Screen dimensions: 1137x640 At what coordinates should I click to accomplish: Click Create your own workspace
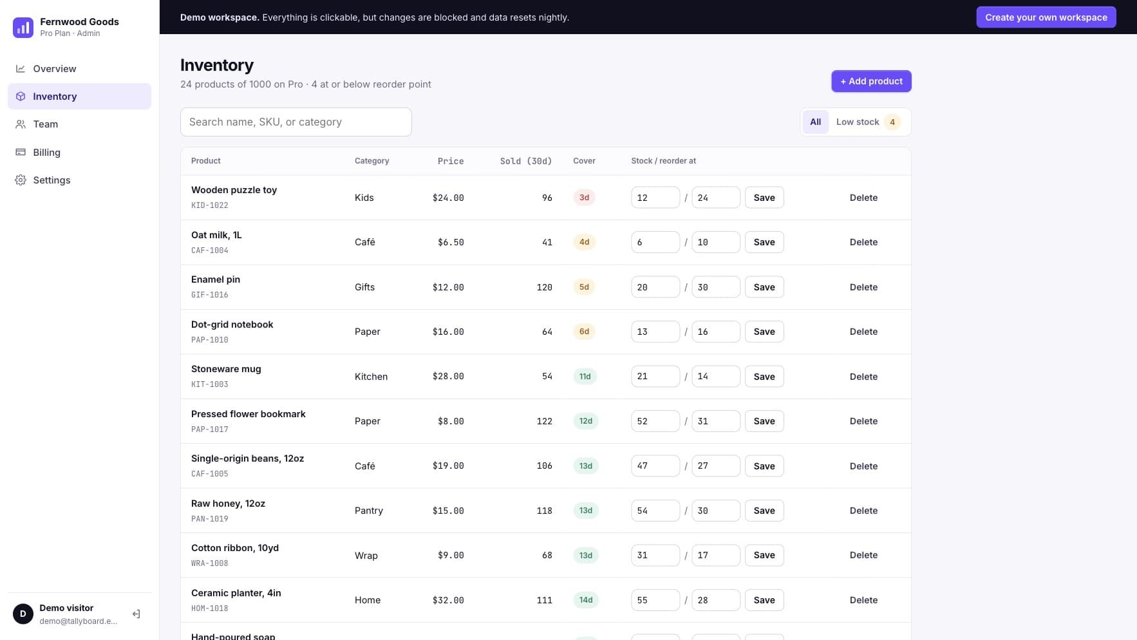(1046, 17)
